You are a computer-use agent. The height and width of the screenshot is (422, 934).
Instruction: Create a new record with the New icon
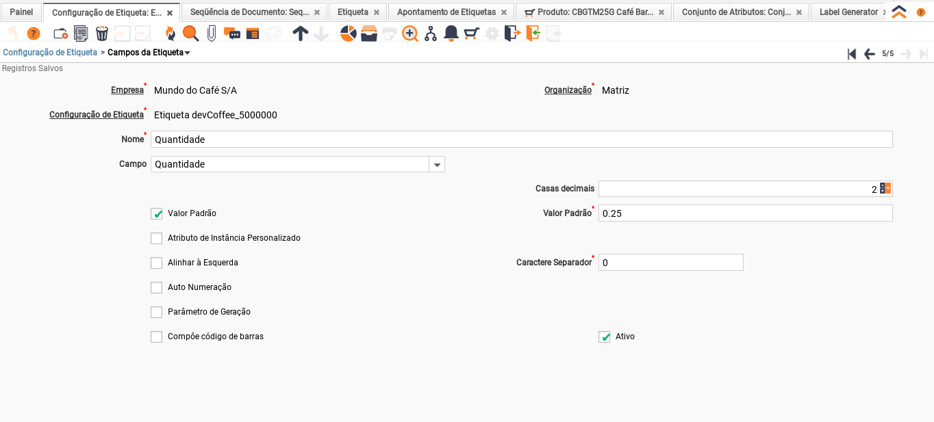point(60,34)
